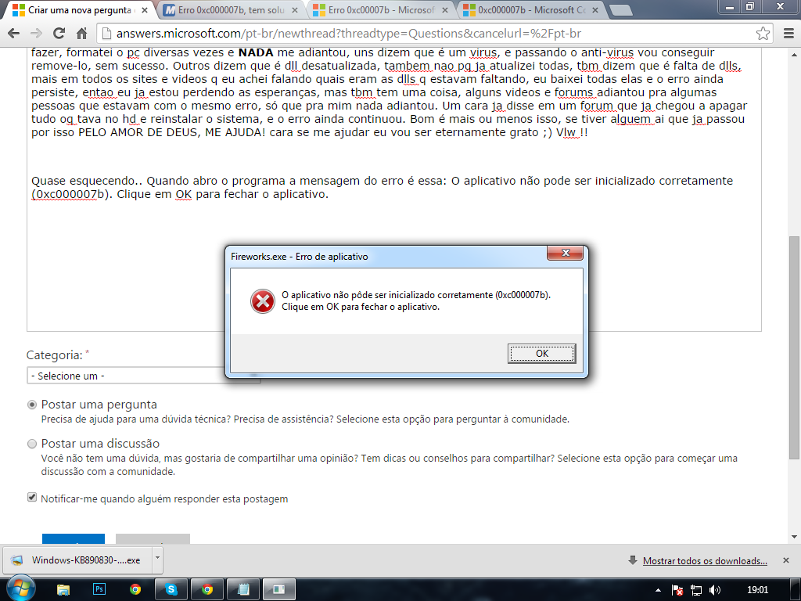Show hidden tray icons arrow
Viewport: 801px width, 601px height.
[658, 590]
